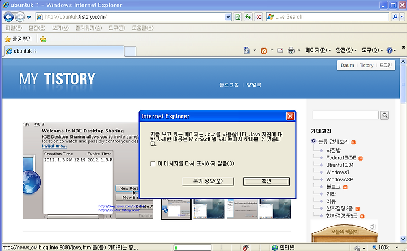
Task: Open the 페이지(P) command bar menu
Action: [x=318, y=50]
